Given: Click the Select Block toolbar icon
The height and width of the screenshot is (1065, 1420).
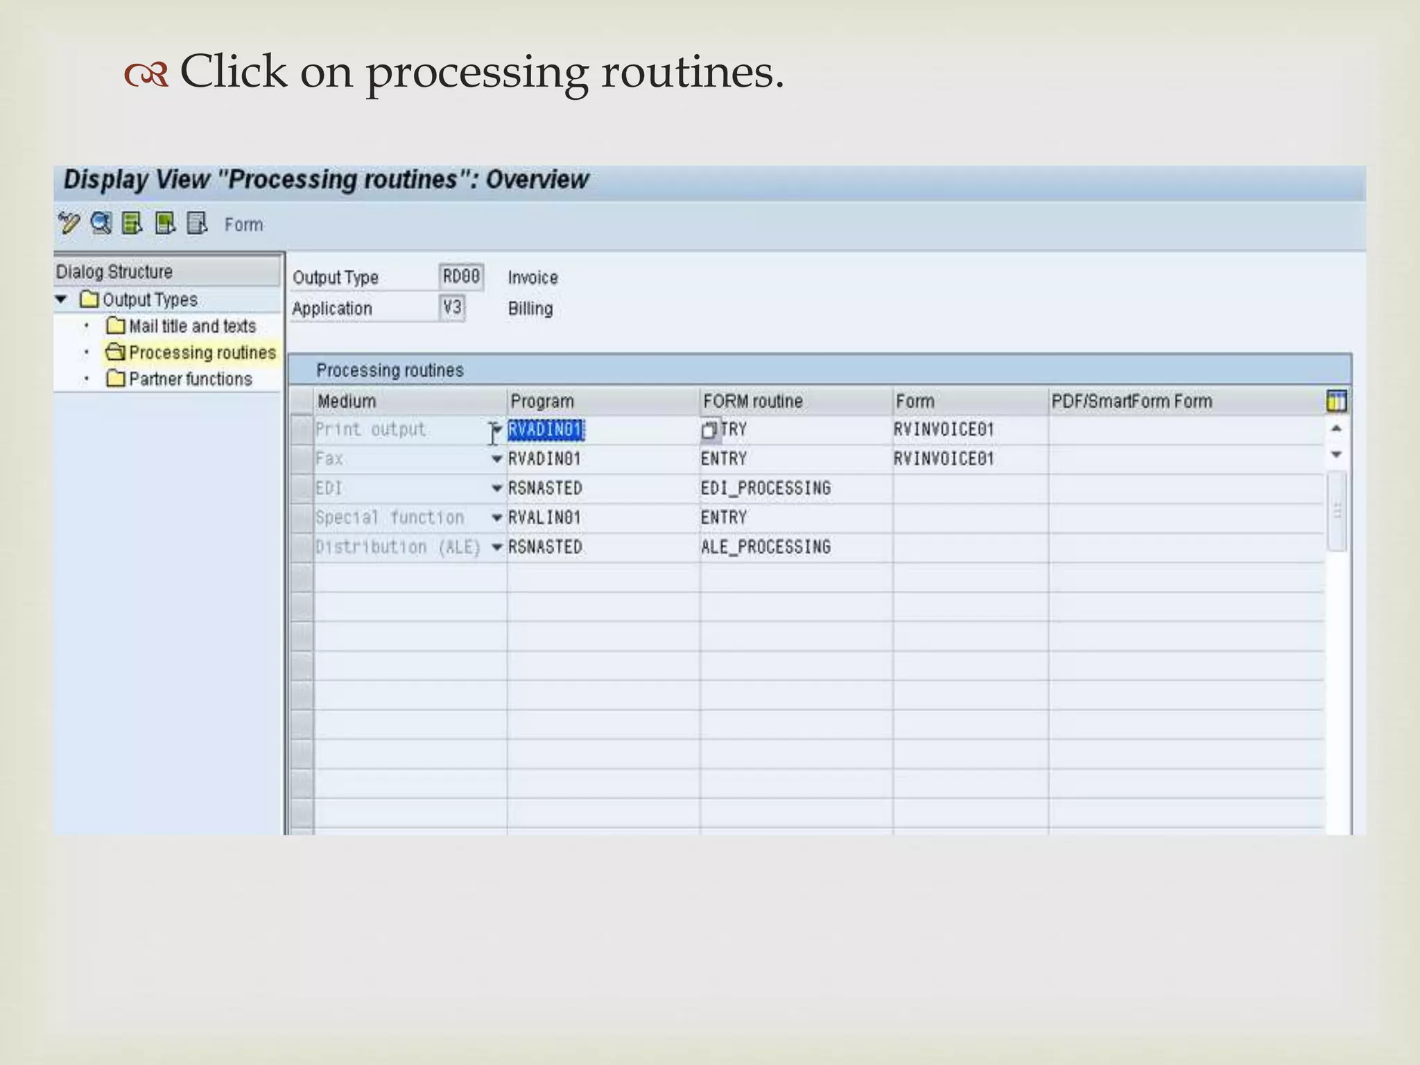Looking at the screenshot, I should tap(165, 224).
